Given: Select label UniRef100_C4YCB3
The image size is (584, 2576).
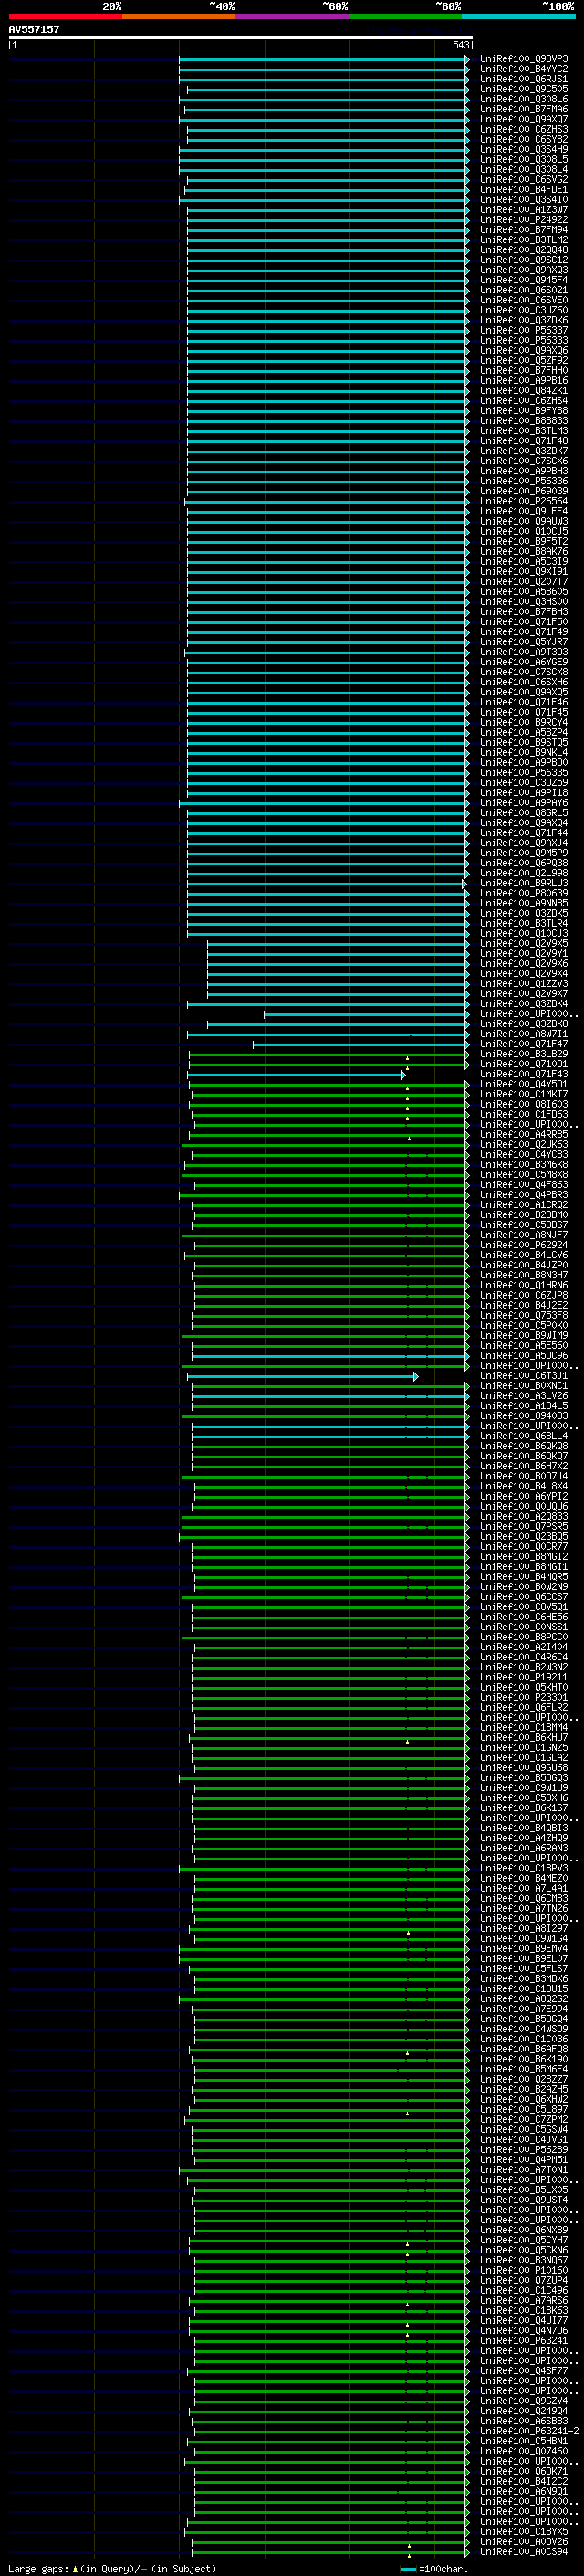Looking at the screenshot, I should [523, 1155].
